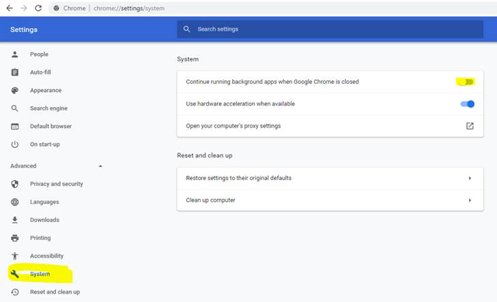Open proxy settings via external link icon

click(x=470, y=126)
